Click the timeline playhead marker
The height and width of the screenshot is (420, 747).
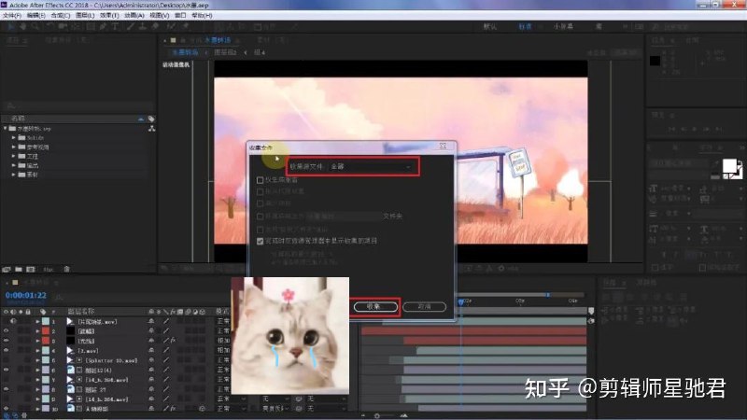[460, 301]
